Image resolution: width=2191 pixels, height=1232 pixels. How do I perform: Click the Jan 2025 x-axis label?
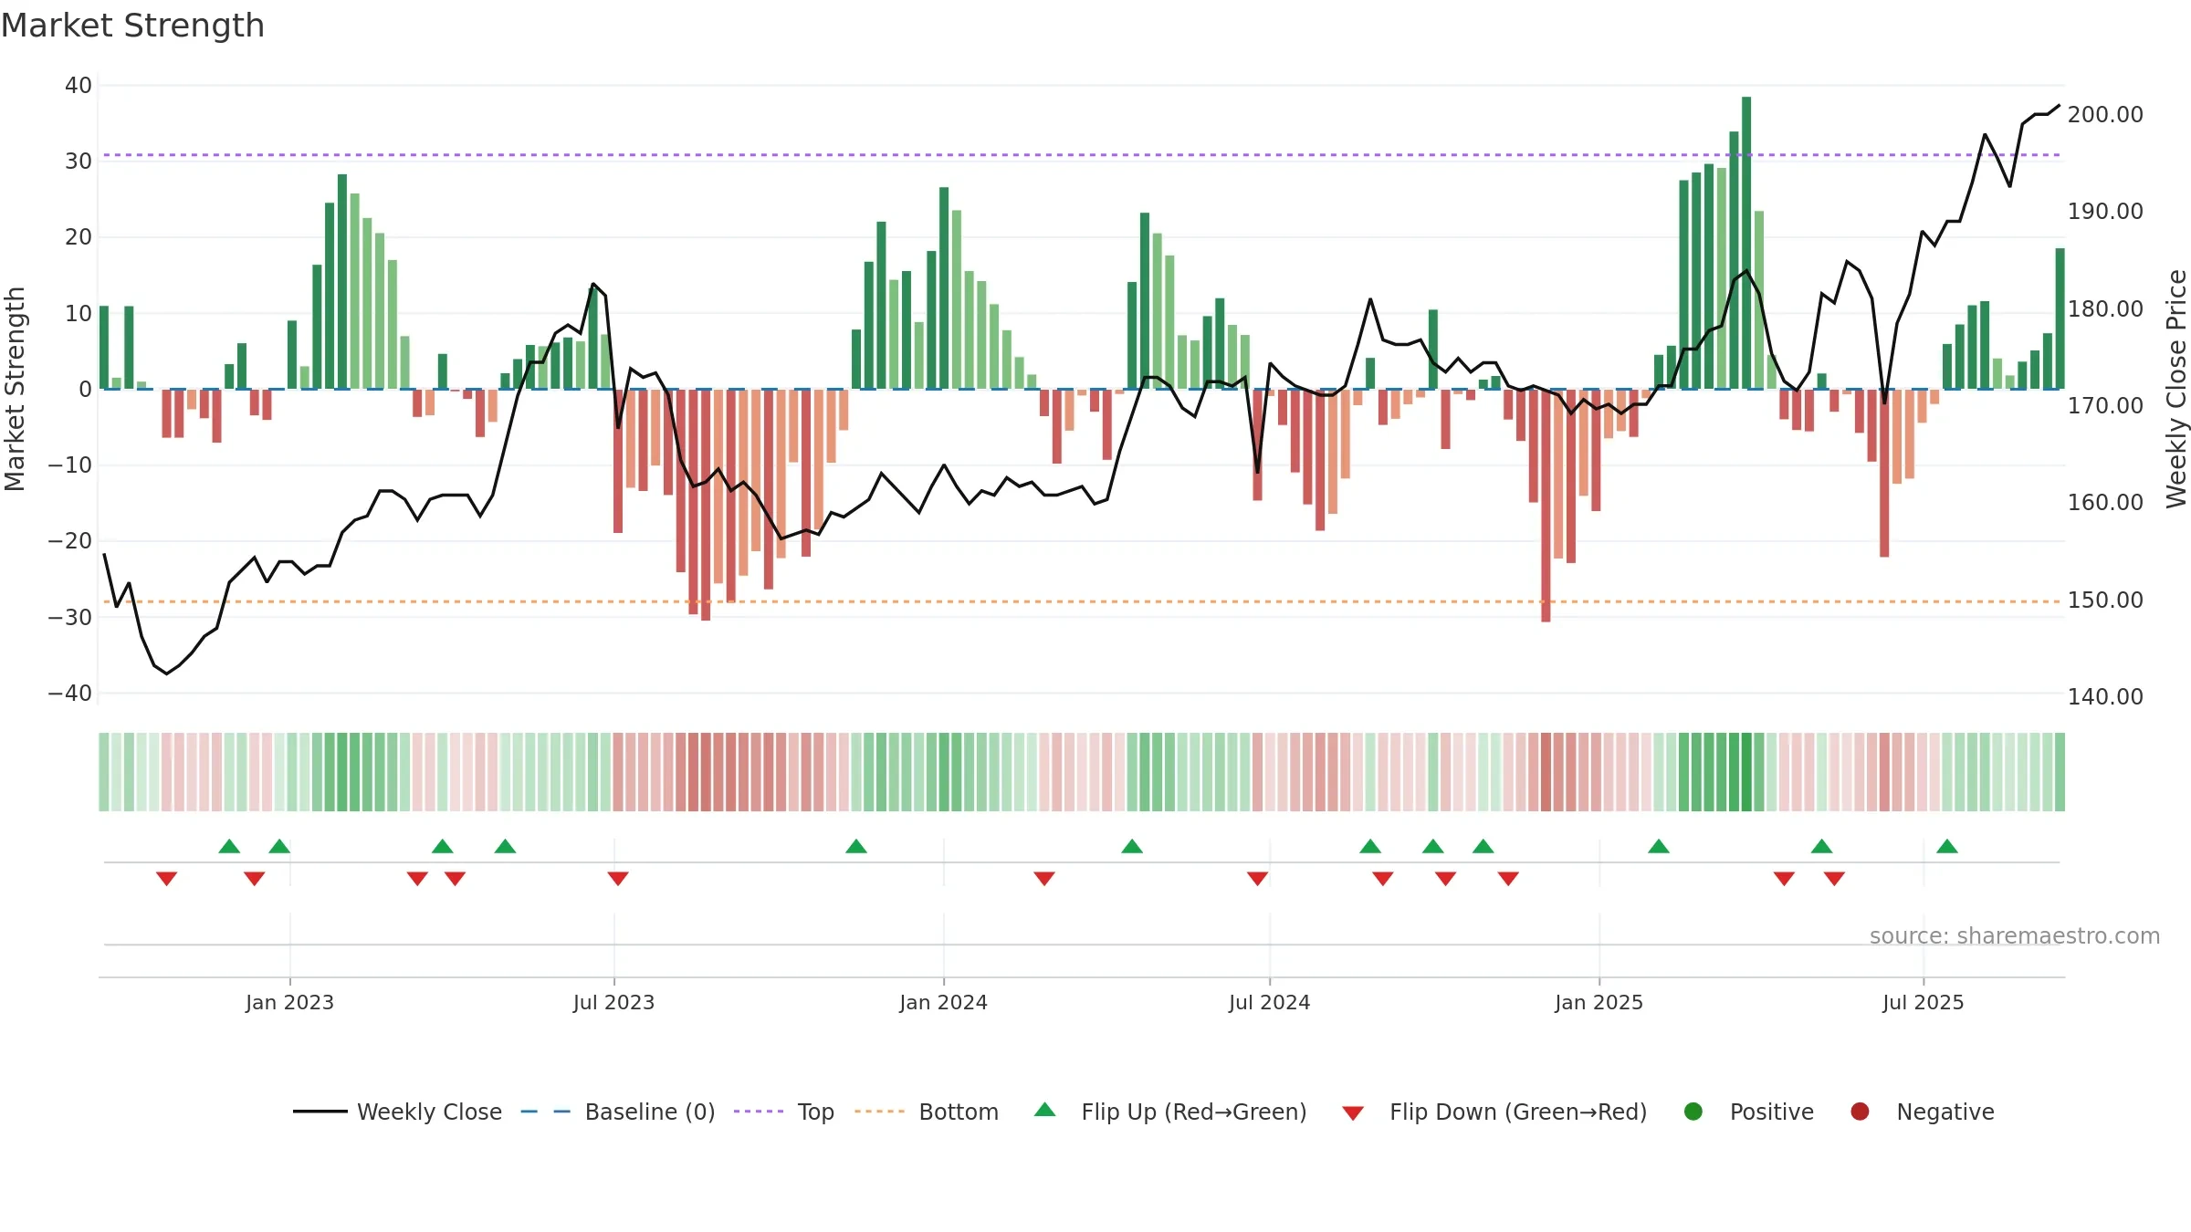1599,1003
